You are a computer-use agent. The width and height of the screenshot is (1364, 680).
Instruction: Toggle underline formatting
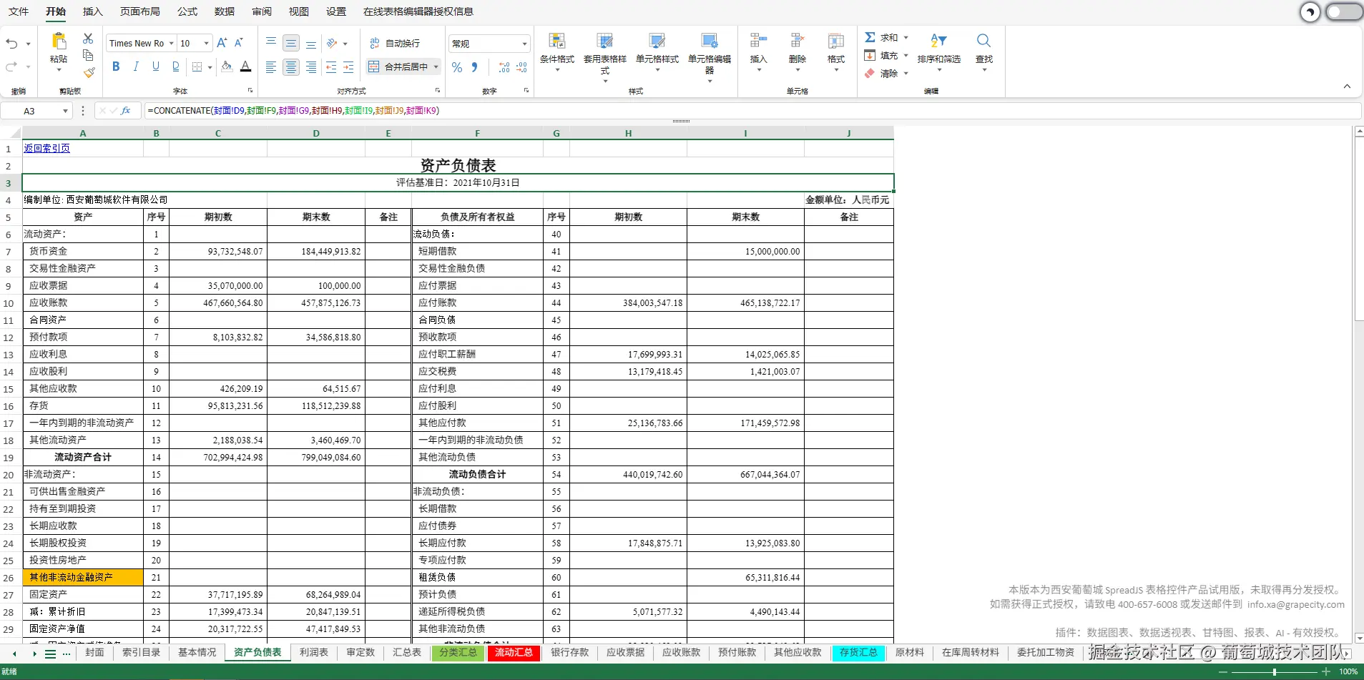tap(156, 66)
